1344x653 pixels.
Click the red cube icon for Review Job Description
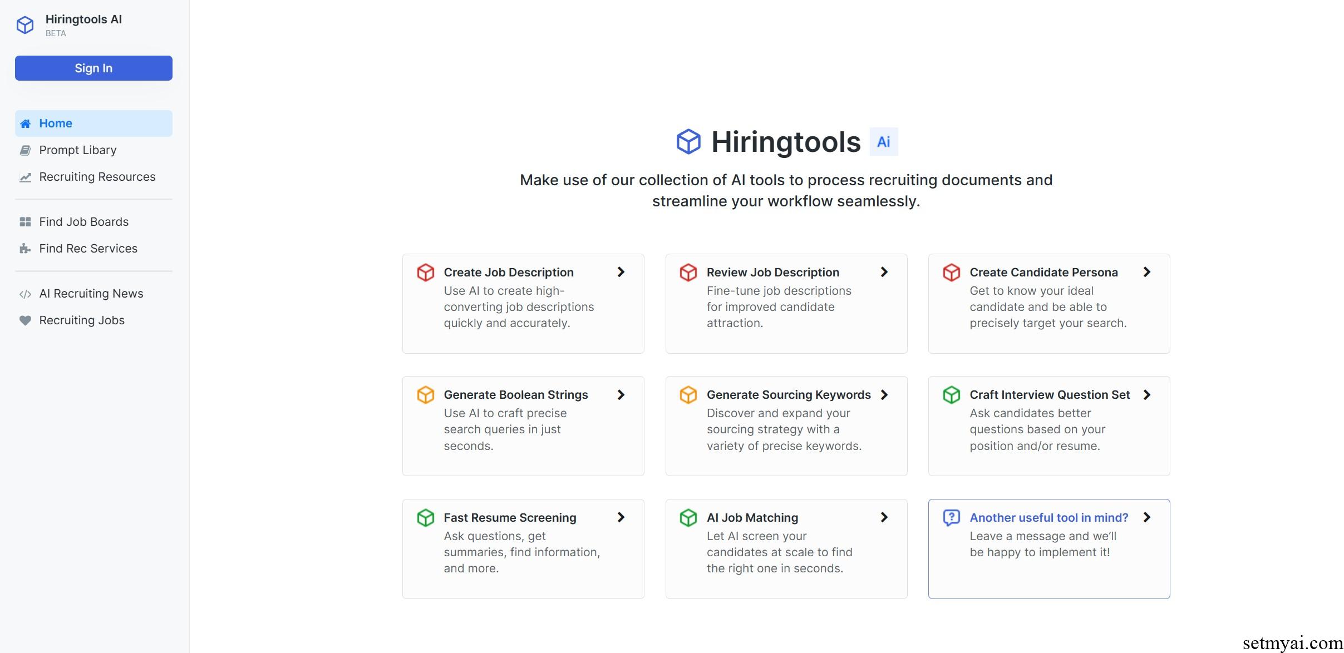(688, 273)
